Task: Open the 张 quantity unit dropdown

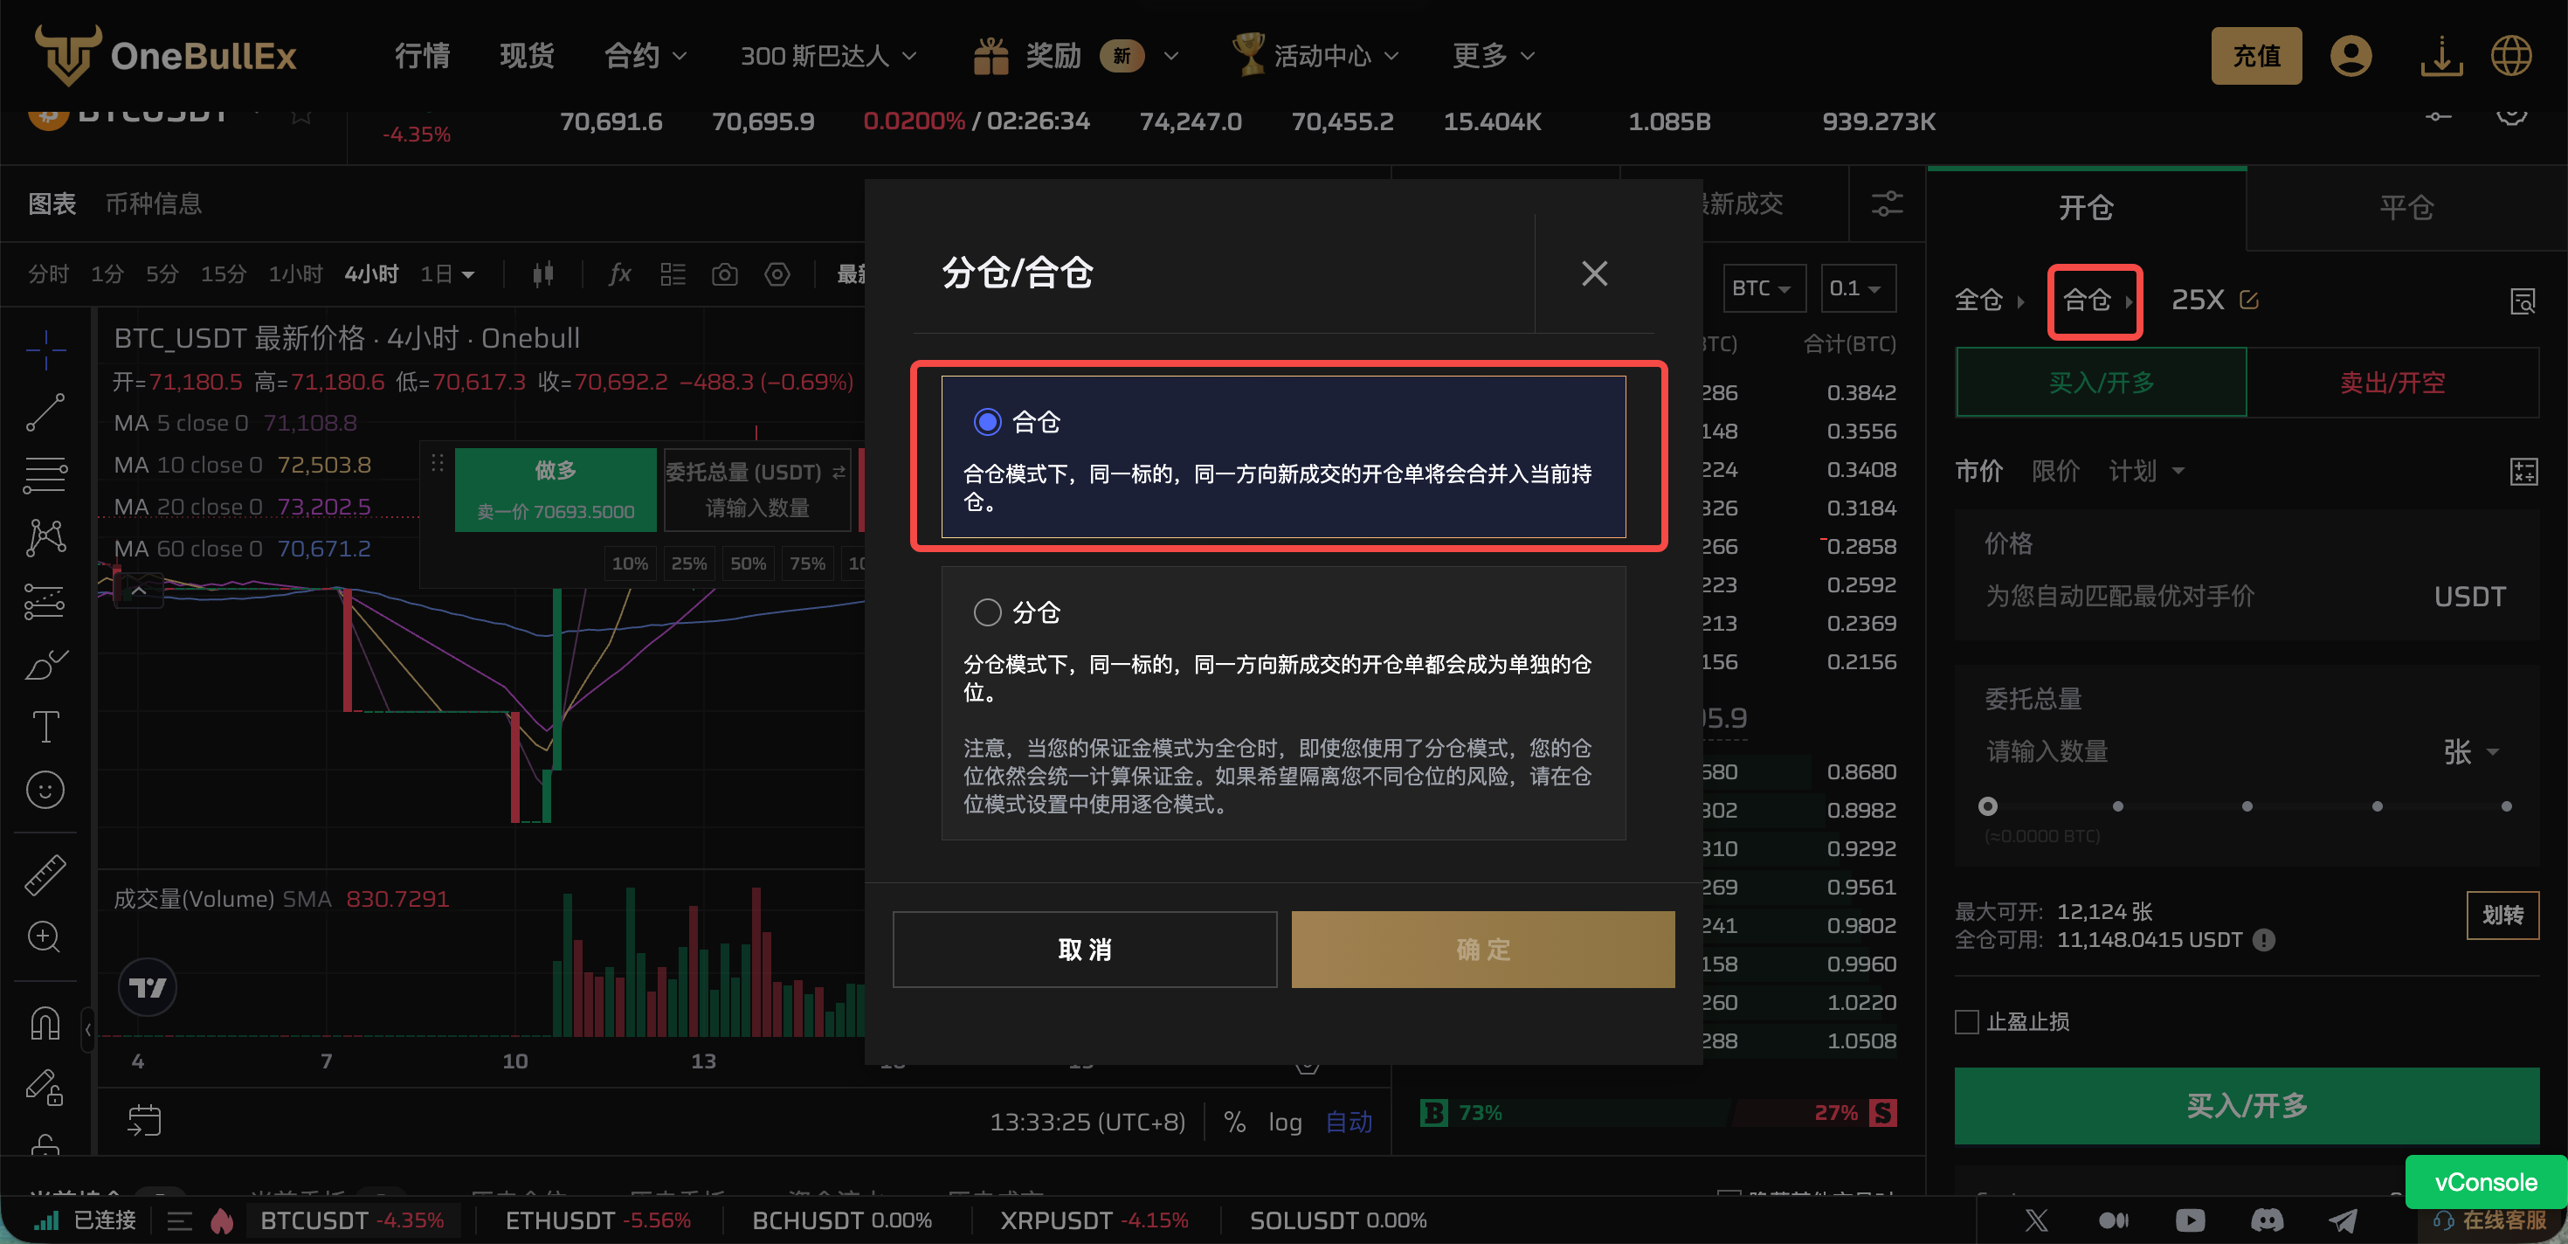Action: click(2470, 751)
